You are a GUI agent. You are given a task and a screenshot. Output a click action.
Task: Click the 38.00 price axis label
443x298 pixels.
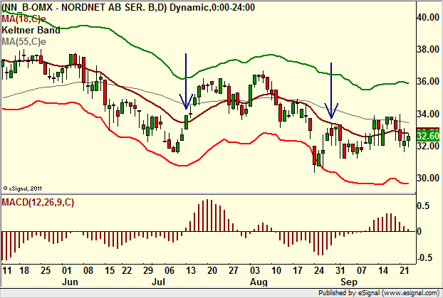428,49
